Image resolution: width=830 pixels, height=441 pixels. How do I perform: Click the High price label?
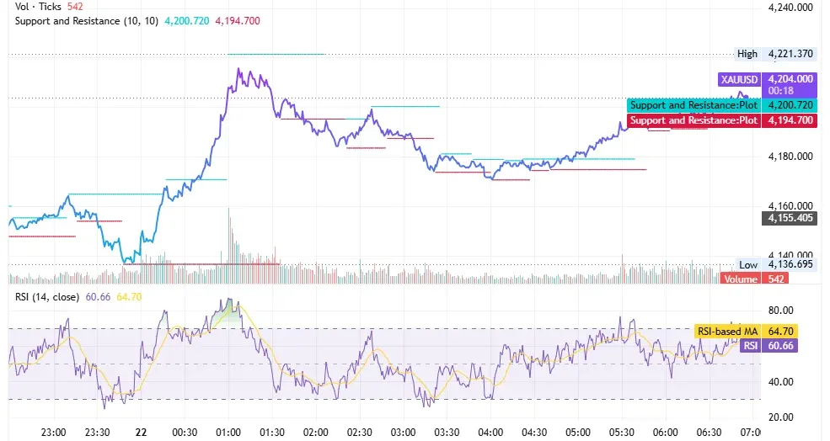747,53
